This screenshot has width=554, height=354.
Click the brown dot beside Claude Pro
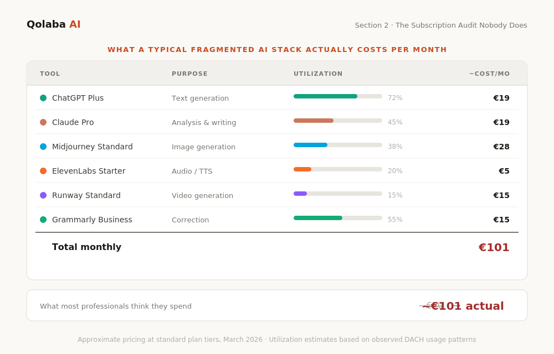(43, 122)
